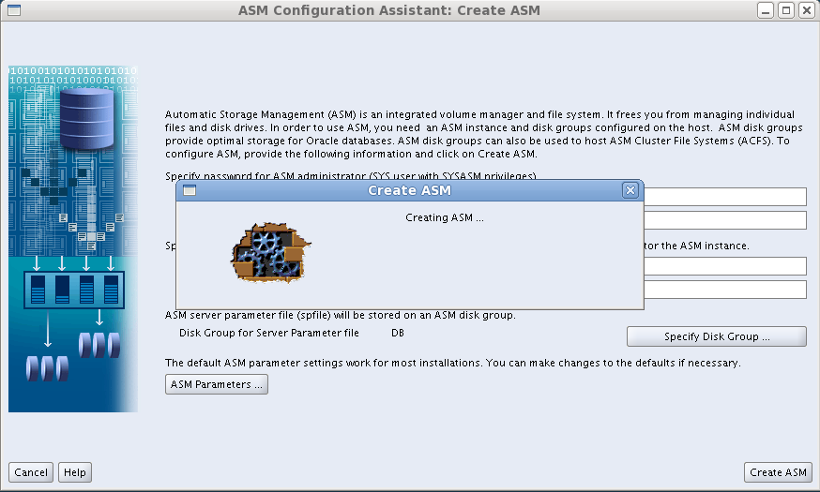820x492 pixels.
Task: Click 'Disk Group for Server Parameter file' label
Action: (x=269, y=333)
